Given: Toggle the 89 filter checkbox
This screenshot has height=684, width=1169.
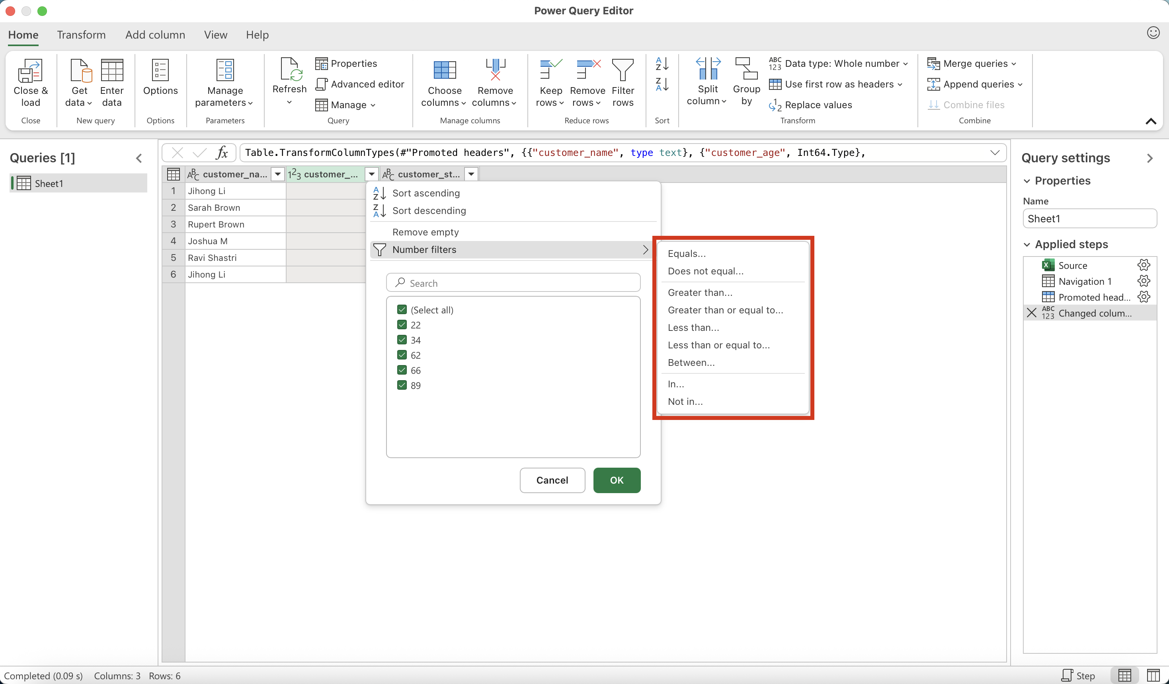Looking at the screenshot, I should pyautogui.click(x=402, y=385).
